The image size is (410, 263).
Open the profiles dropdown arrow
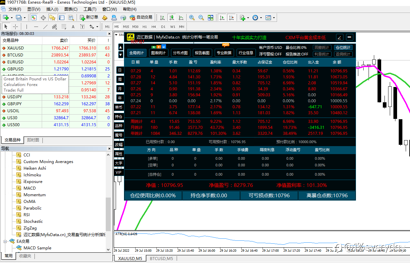25,18
